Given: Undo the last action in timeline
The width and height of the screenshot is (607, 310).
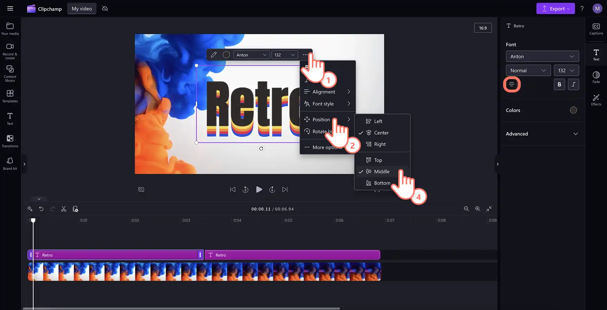Looking at the screenshot, I should pos(41,209).
